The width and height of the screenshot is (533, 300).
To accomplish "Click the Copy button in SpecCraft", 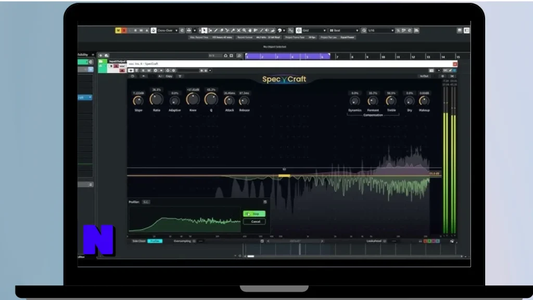I will click(169, 76).
